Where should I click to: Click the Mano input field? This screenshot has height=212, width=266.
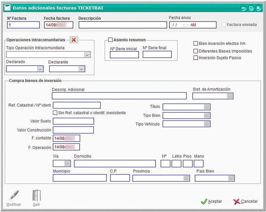click(x=199, y=164)
